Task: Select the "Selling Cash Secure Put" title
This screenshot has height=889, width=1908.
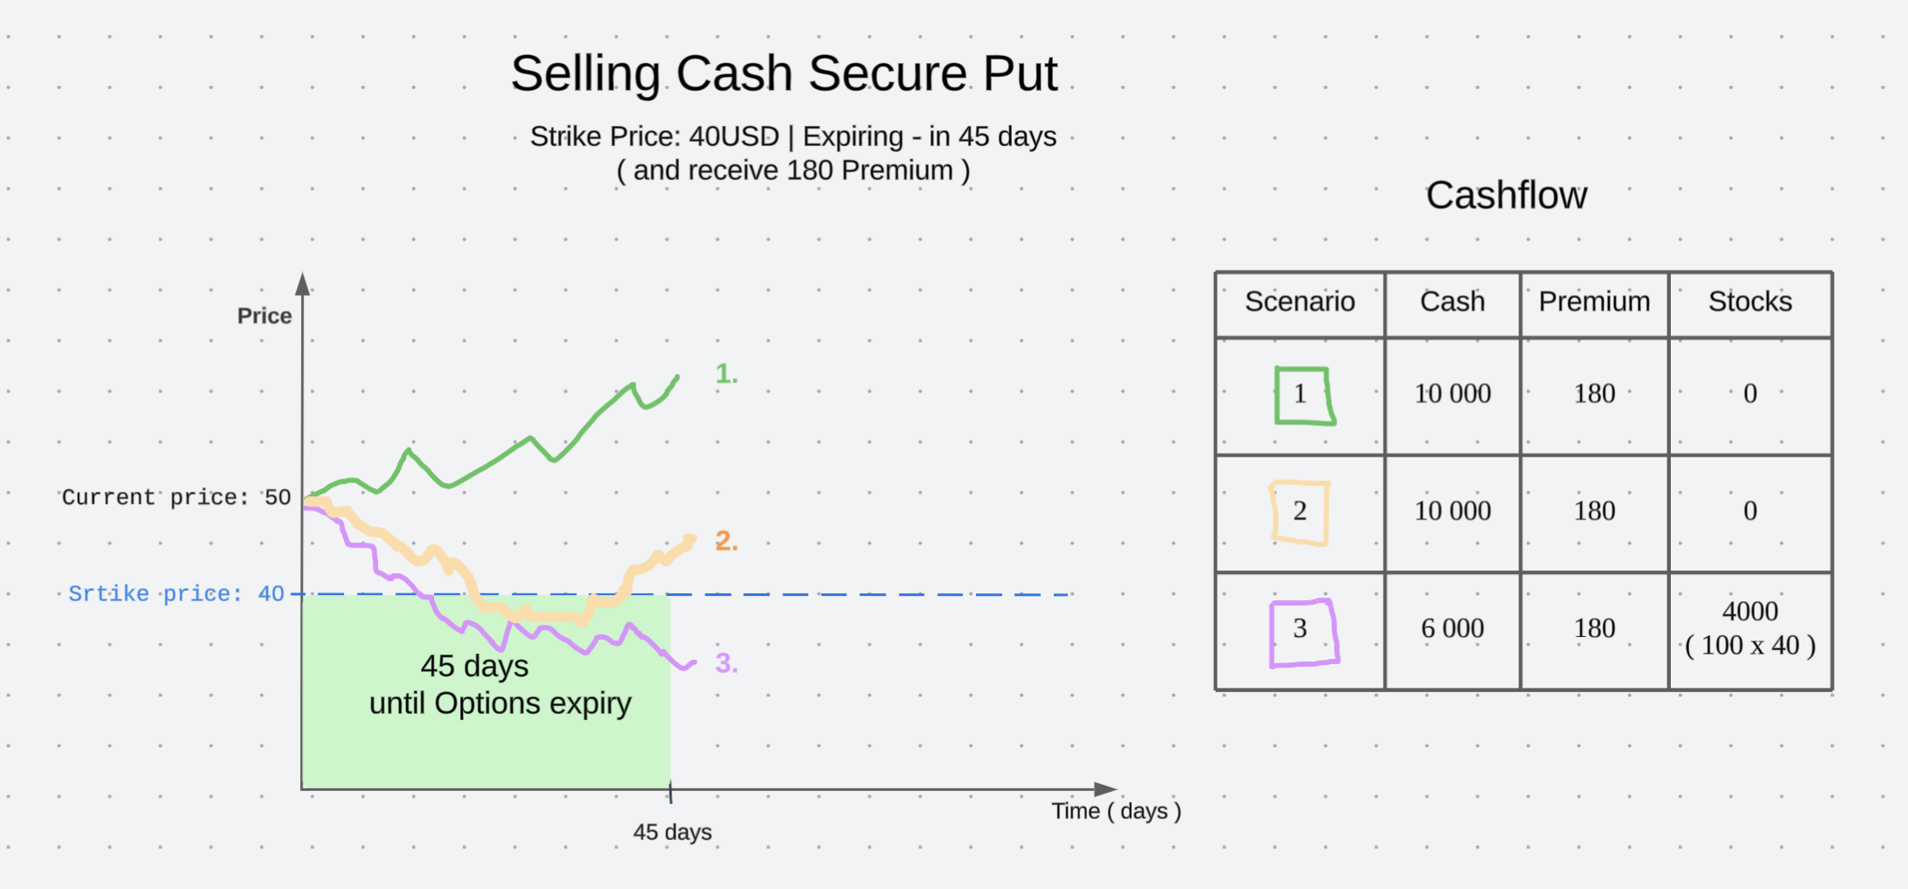Action: [784, 73]
